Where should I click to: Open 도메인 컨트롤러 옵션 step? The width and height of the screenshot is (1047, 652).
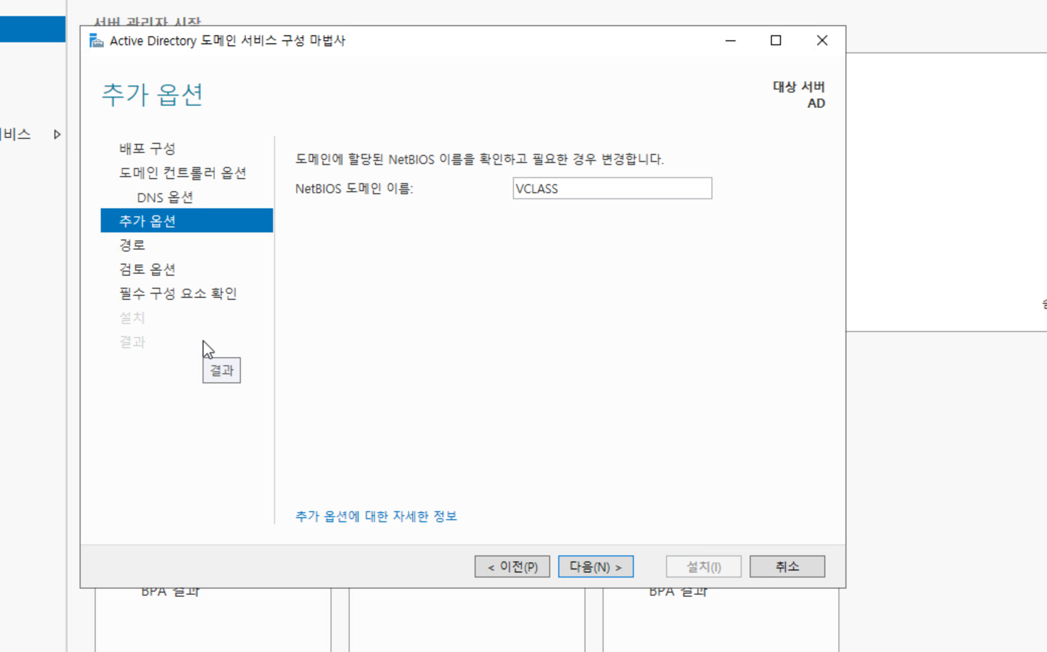[182, 173]
